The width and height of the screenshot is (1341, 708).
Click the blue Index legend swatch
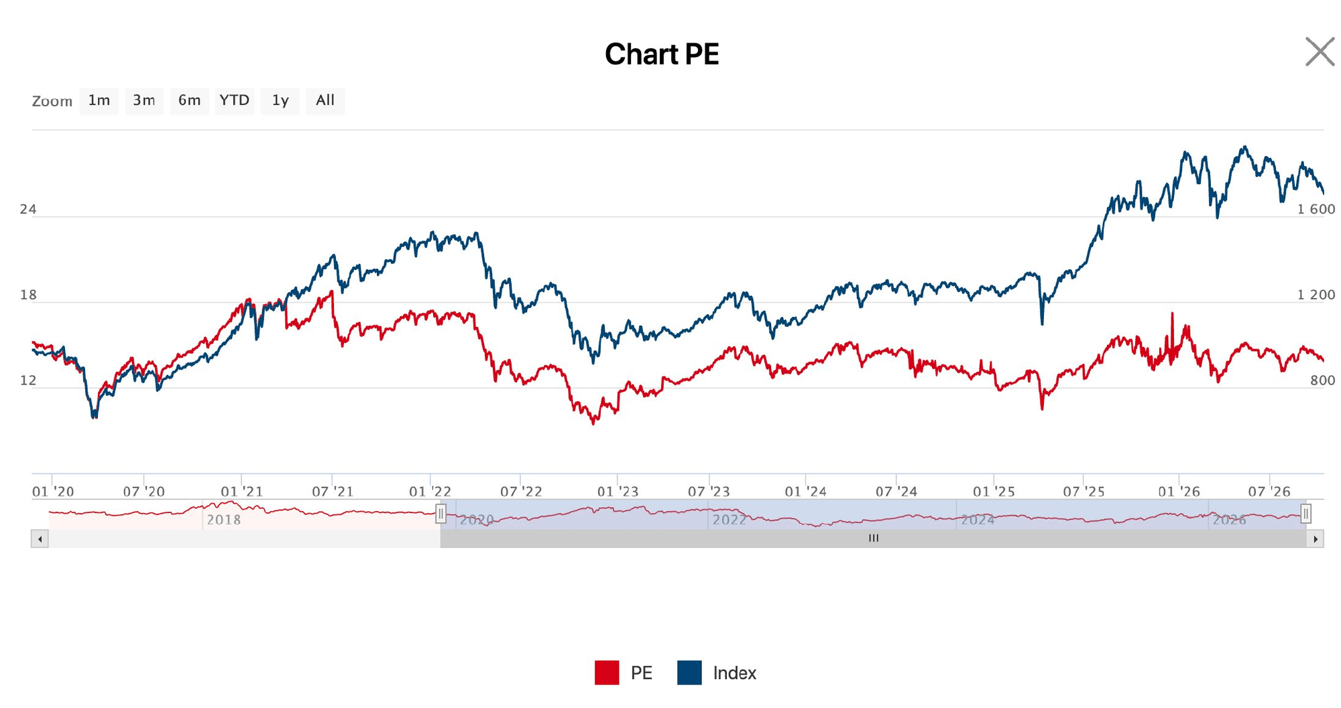pos(689,672)
